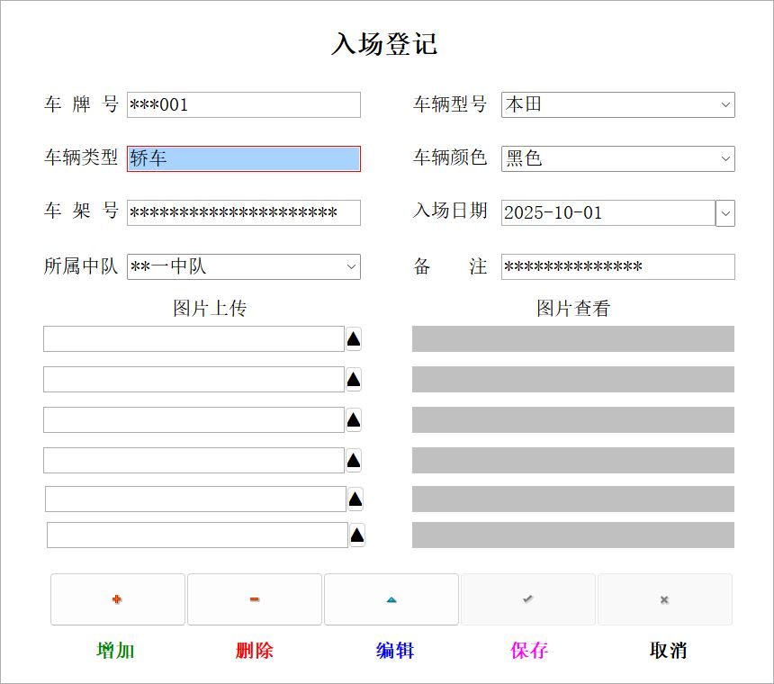Open the 入场日期 date picker arrow
Image resolution: width=774 pixels, height=684 pixels.
725,213
